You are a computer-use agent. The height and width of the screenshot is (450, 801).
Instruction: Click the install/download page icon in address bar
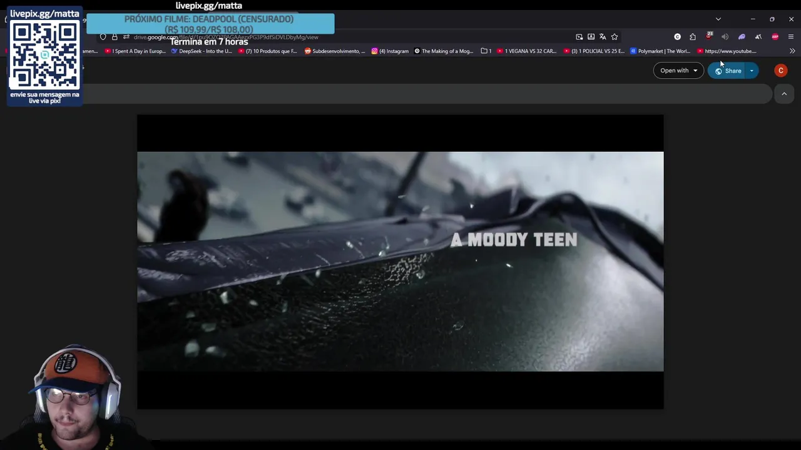pos(591,37)
